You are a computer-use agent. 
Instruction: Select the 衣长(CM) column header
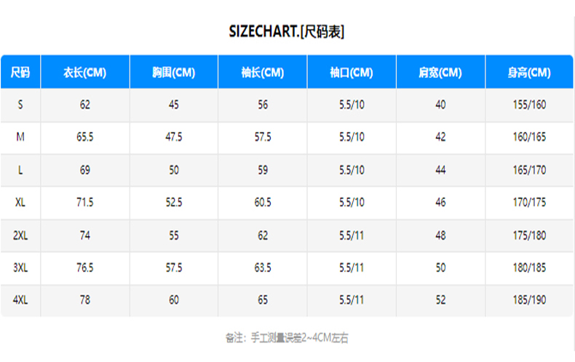tap(85, 72)
